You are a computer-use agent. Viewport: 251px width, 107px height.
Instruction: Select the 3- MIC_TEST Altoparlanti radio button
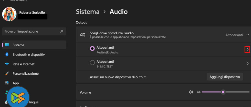(92, 63)
